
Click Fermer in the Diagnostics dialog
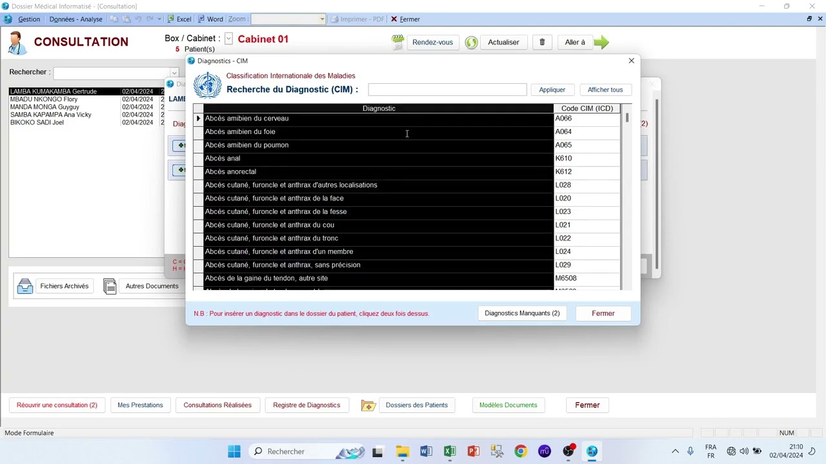pyautogui.click(x=603, y=313)
